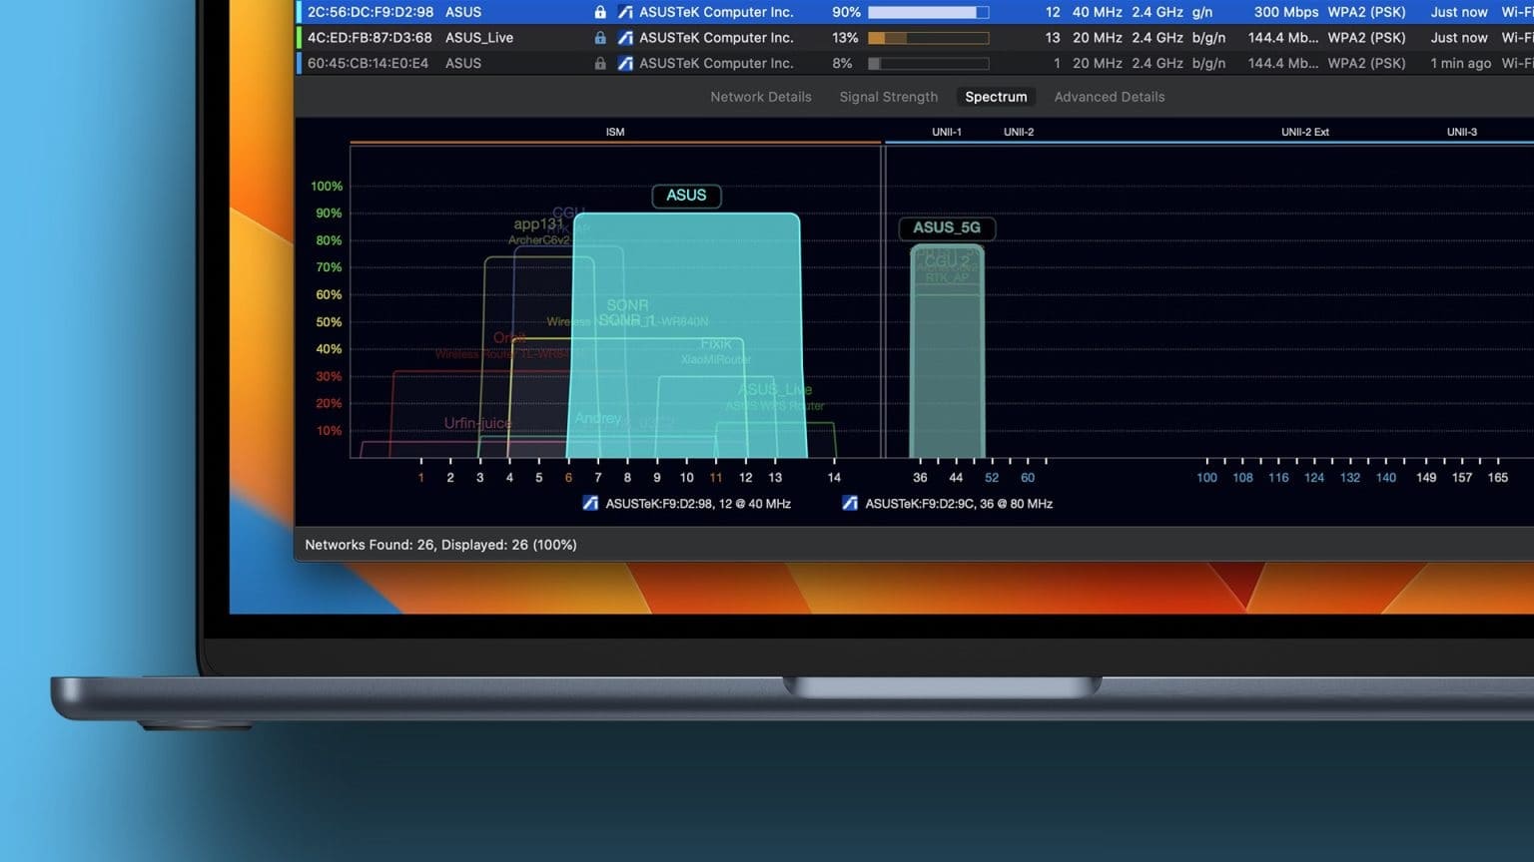The width and height of the screenshot is (1534, 862).
Task: Click the 90% signal bar
Action: pos(928,12)
